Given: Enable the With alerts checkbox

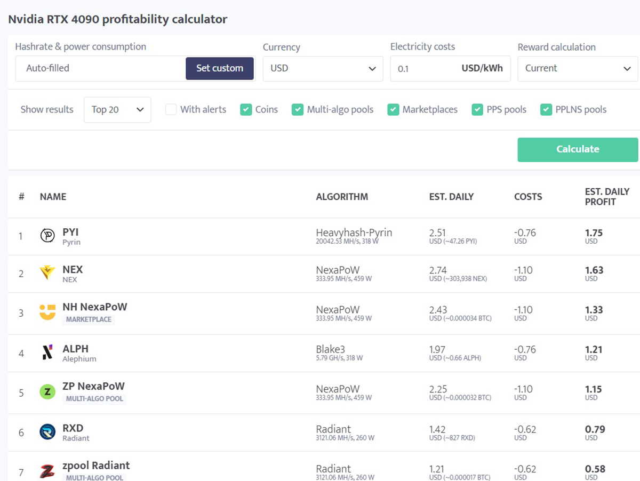Looking at the screenshot, I should click(x=171, y=110).
